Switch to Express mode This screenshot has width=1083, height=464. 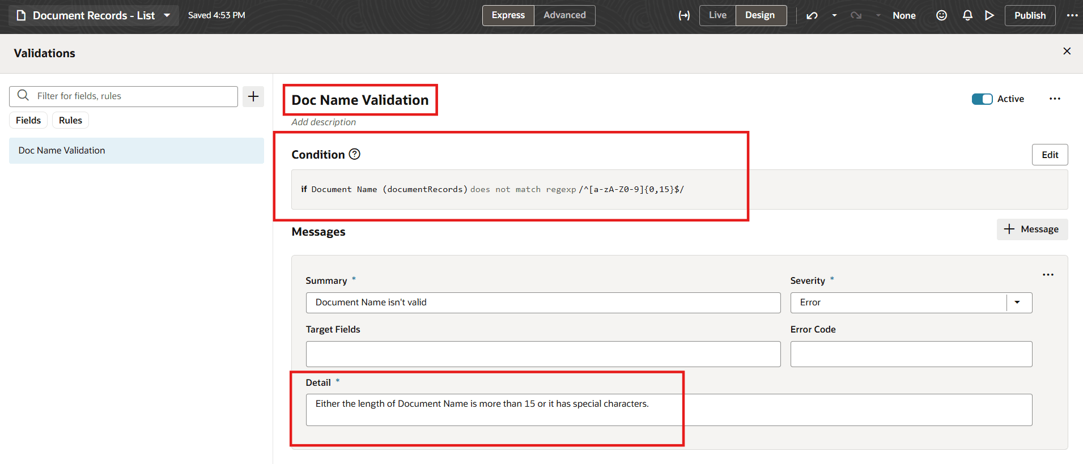[508, 15]
